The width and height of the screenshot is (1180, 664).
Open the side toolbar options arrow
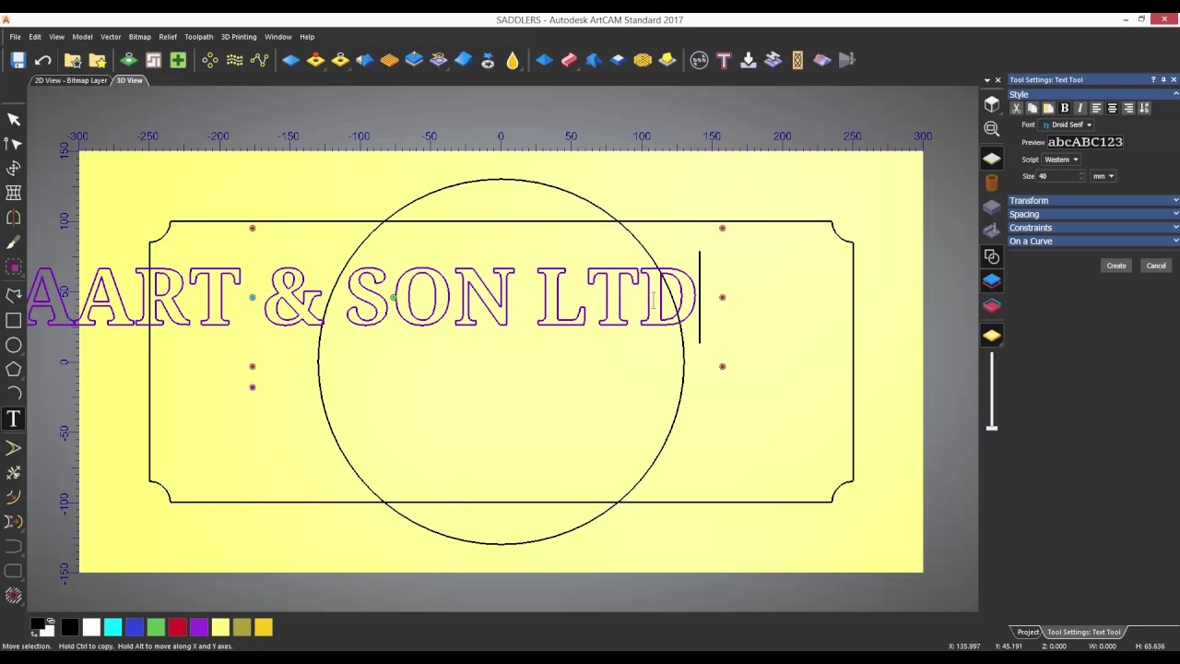pos(987,80)
